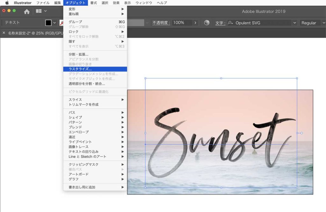Click the opacity 100% input field
Viewport: 326px width, 212px height.
(181, 23)
